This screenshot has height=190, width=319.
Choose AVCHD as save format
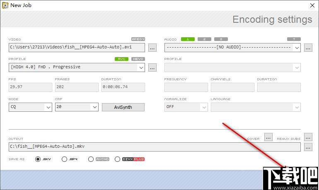coord(91,159)
